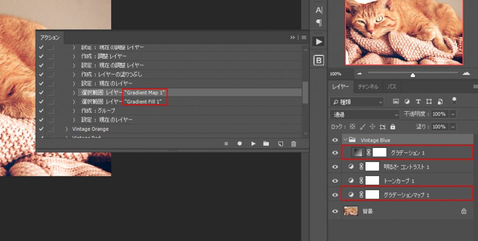Click the 背景 layer thumbnail

pyautogui.click(x=351, y=211)
